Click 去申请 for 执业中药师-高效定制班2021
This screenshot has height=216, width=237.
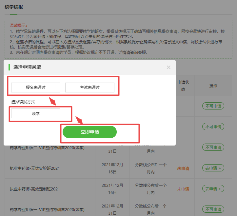coord(213,188)
